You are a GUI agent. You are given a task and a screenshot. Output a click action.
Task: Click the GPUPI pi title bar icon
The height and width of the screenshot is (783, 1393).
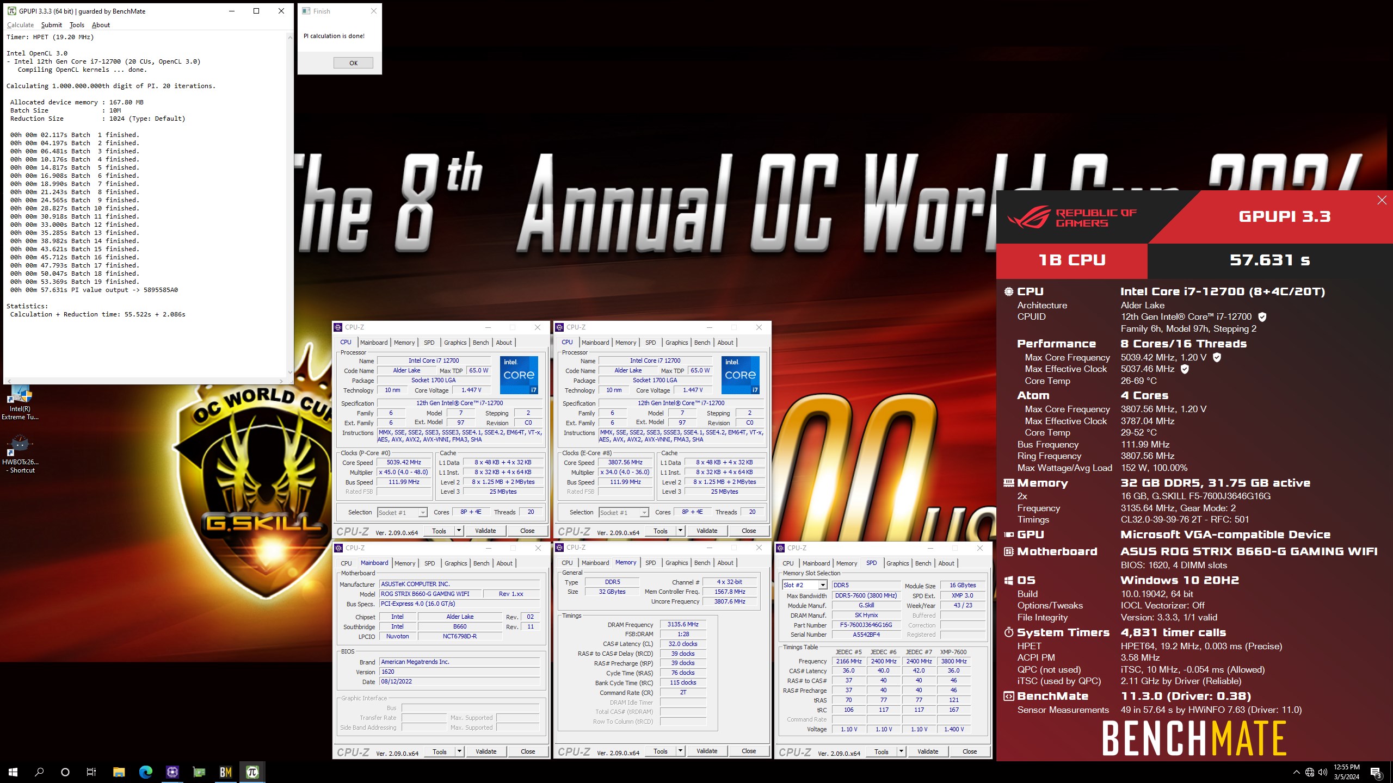click(x=11, y=11)
